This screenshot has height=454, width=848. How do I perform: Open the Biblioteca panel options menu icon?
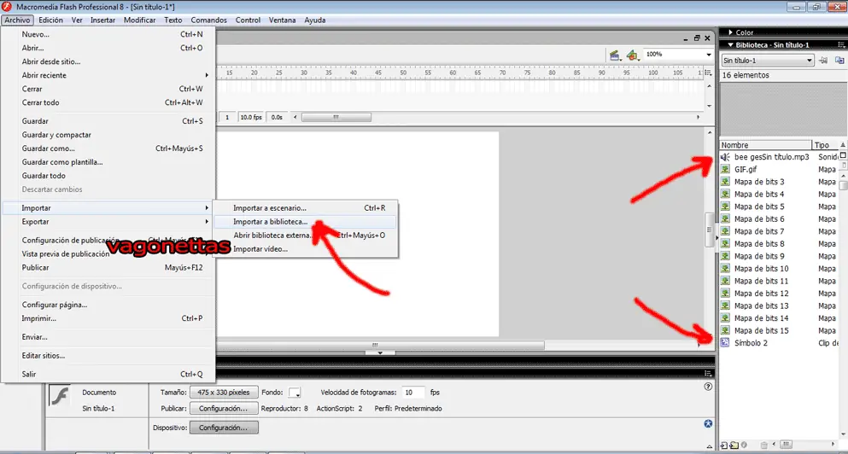coord(841,45)
